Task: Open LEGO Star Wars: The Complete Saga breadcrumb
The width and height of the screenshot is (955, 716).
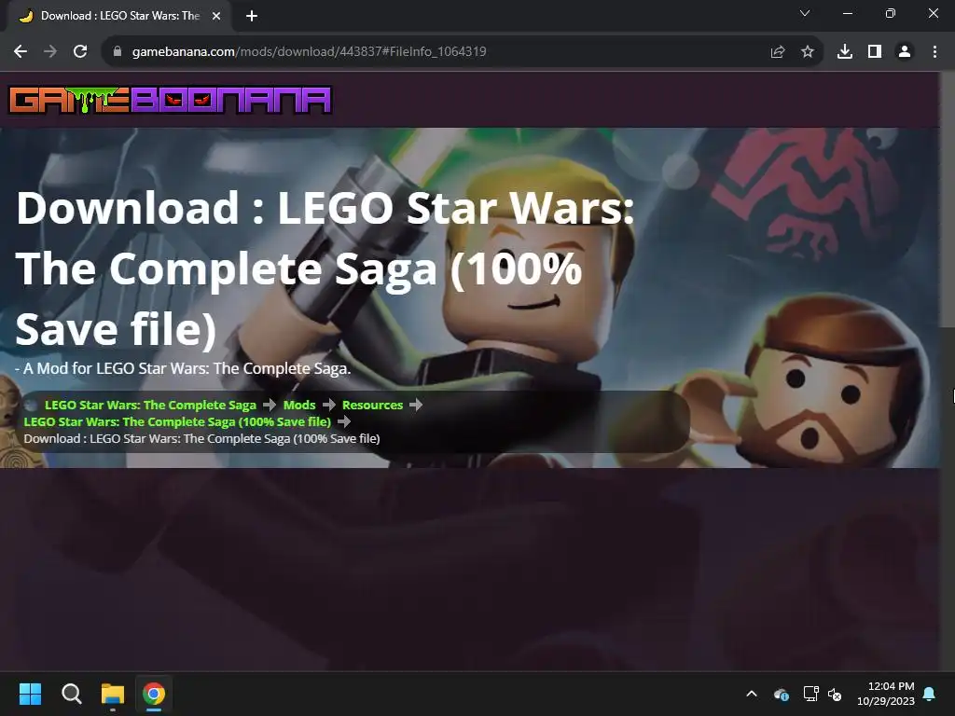Action: (x=150, y=405)
